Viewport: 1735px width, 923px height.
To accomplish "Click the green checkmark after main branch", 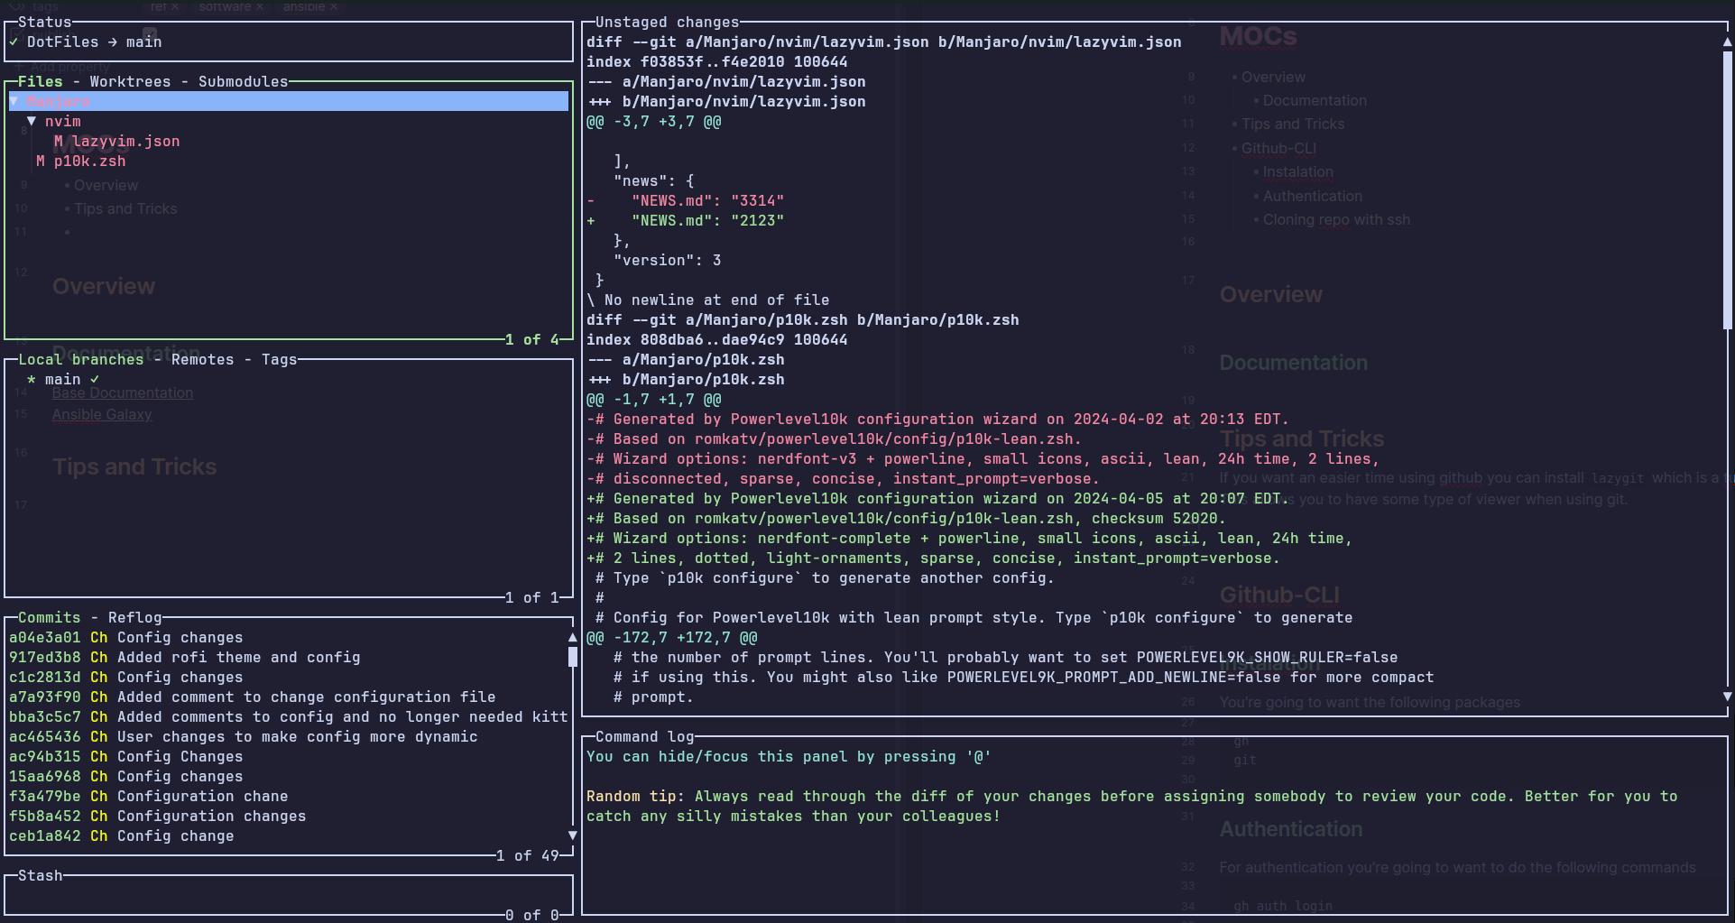I will [x=95, y=379].
